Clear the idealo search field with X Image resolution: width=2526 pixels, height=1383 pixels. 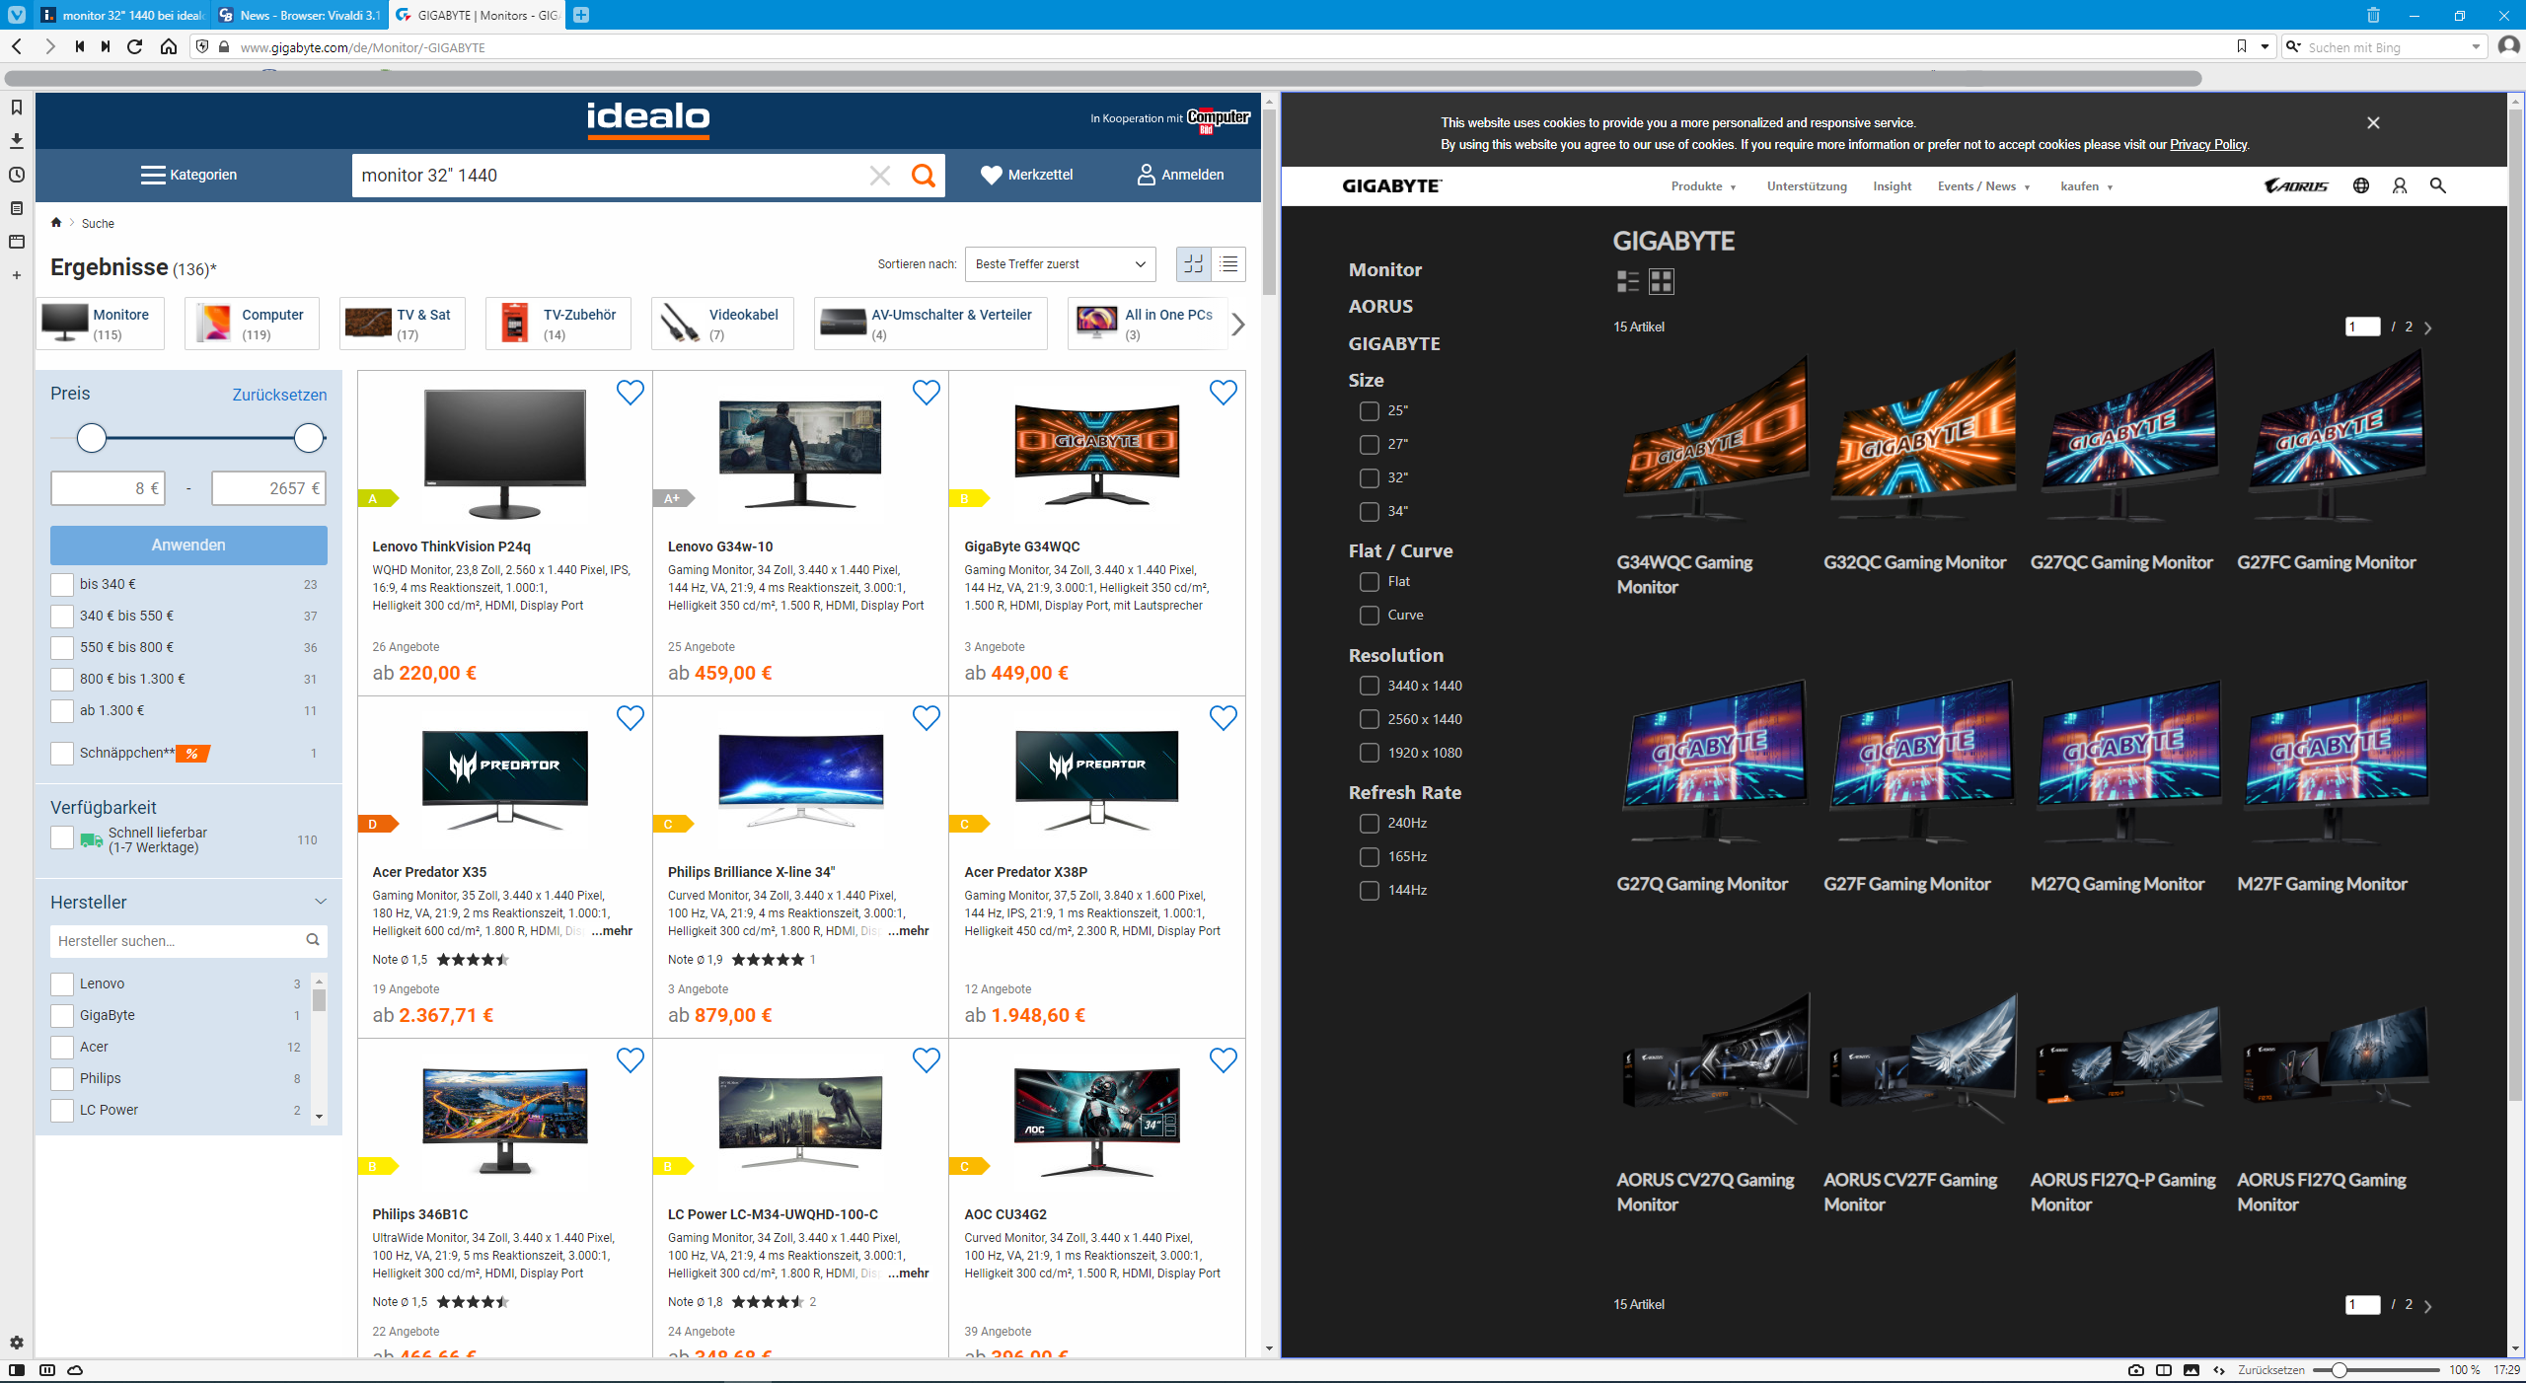[x=879, y=176]
